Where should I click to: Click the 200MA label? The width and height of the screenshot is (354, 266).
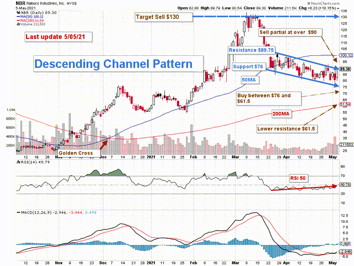281,114
